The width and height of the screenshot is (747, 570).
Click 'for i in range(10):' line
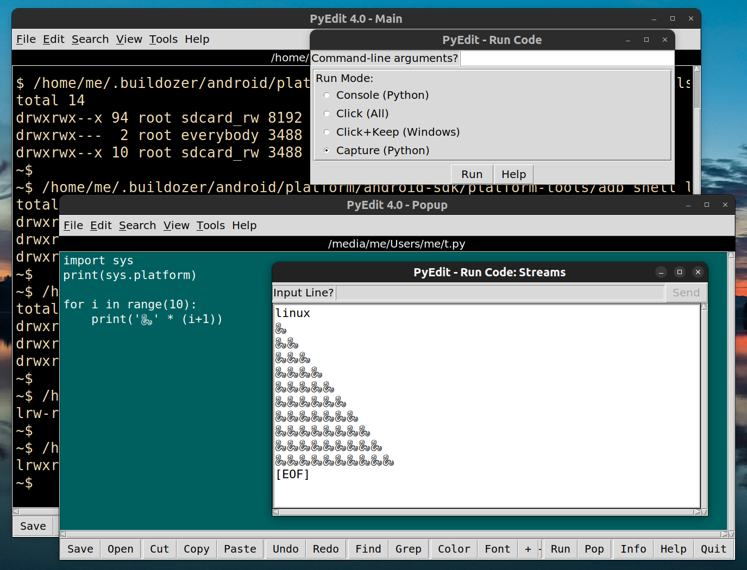[130, 305]
